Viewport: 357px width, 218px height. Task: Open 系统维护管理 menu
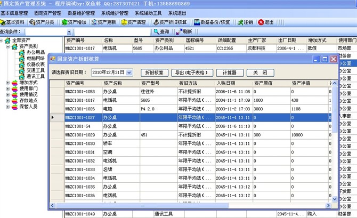point(115,13)
